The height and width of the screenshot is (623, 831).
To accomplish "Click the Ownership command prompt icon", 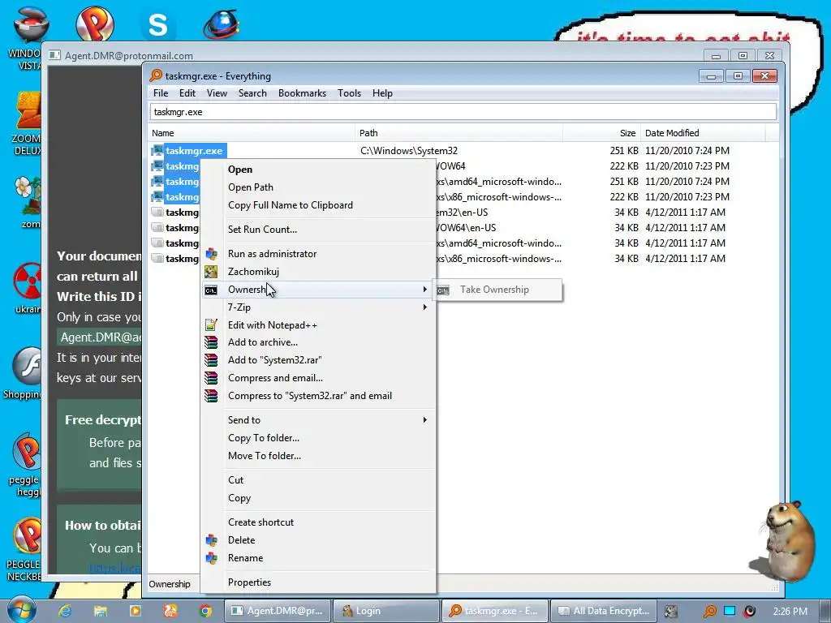I will 211,290.
